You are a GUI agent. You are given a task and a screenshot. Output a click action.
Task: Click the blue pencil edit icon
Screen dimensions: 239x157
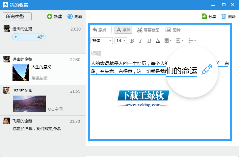tap(207, 69)
